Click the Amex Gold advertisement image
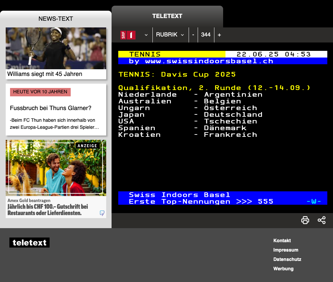Viewport: 333px width, 282px height. click(56, 168)
